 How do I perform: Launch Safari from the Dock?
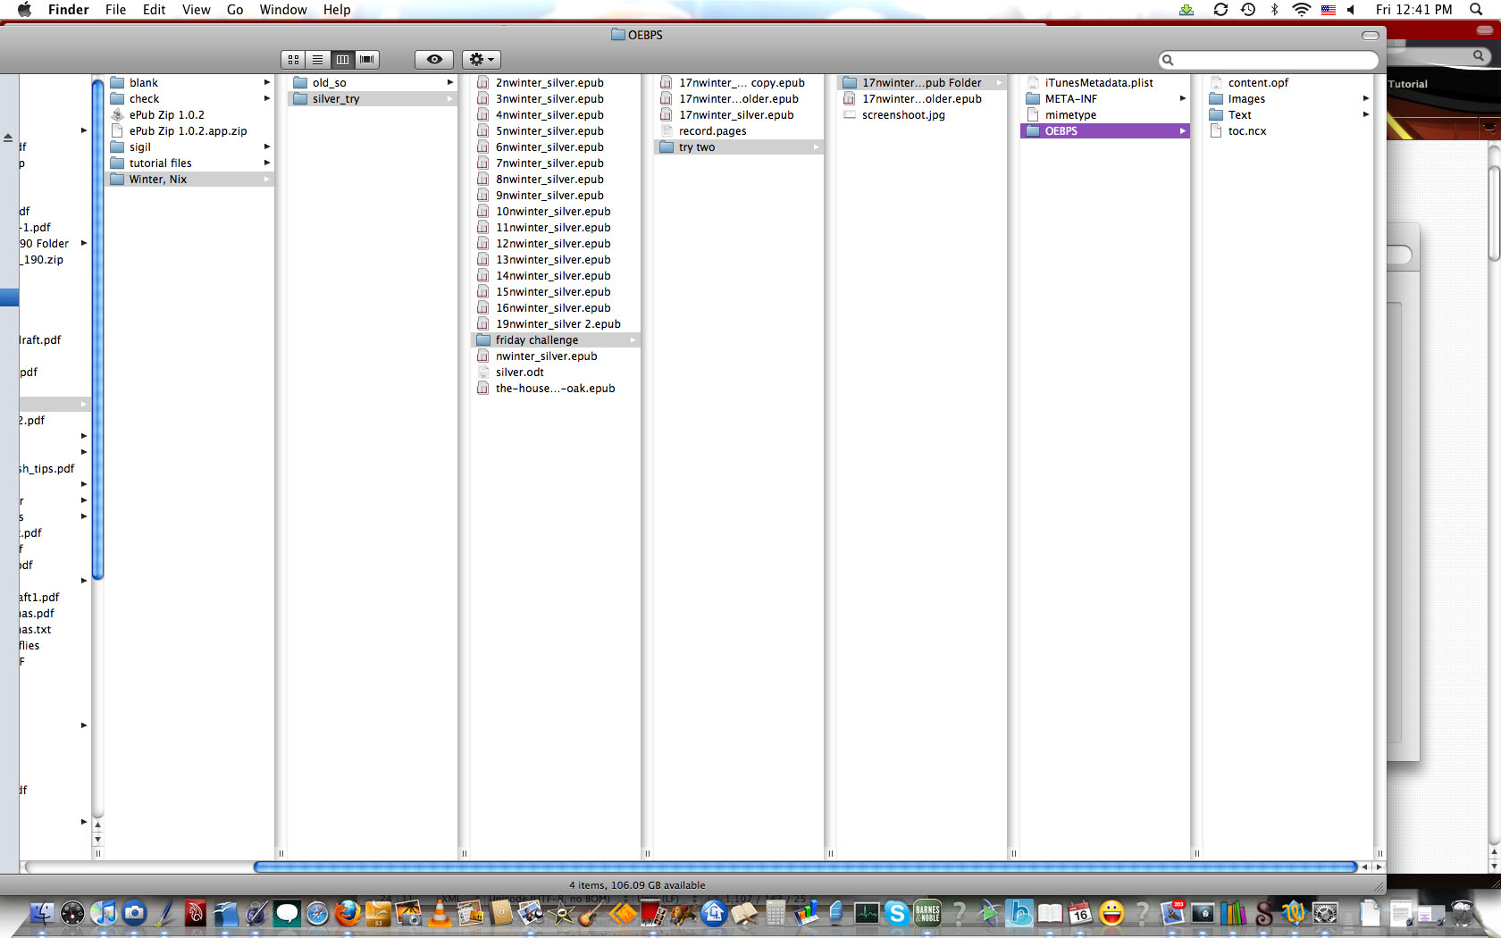(317, 913)
